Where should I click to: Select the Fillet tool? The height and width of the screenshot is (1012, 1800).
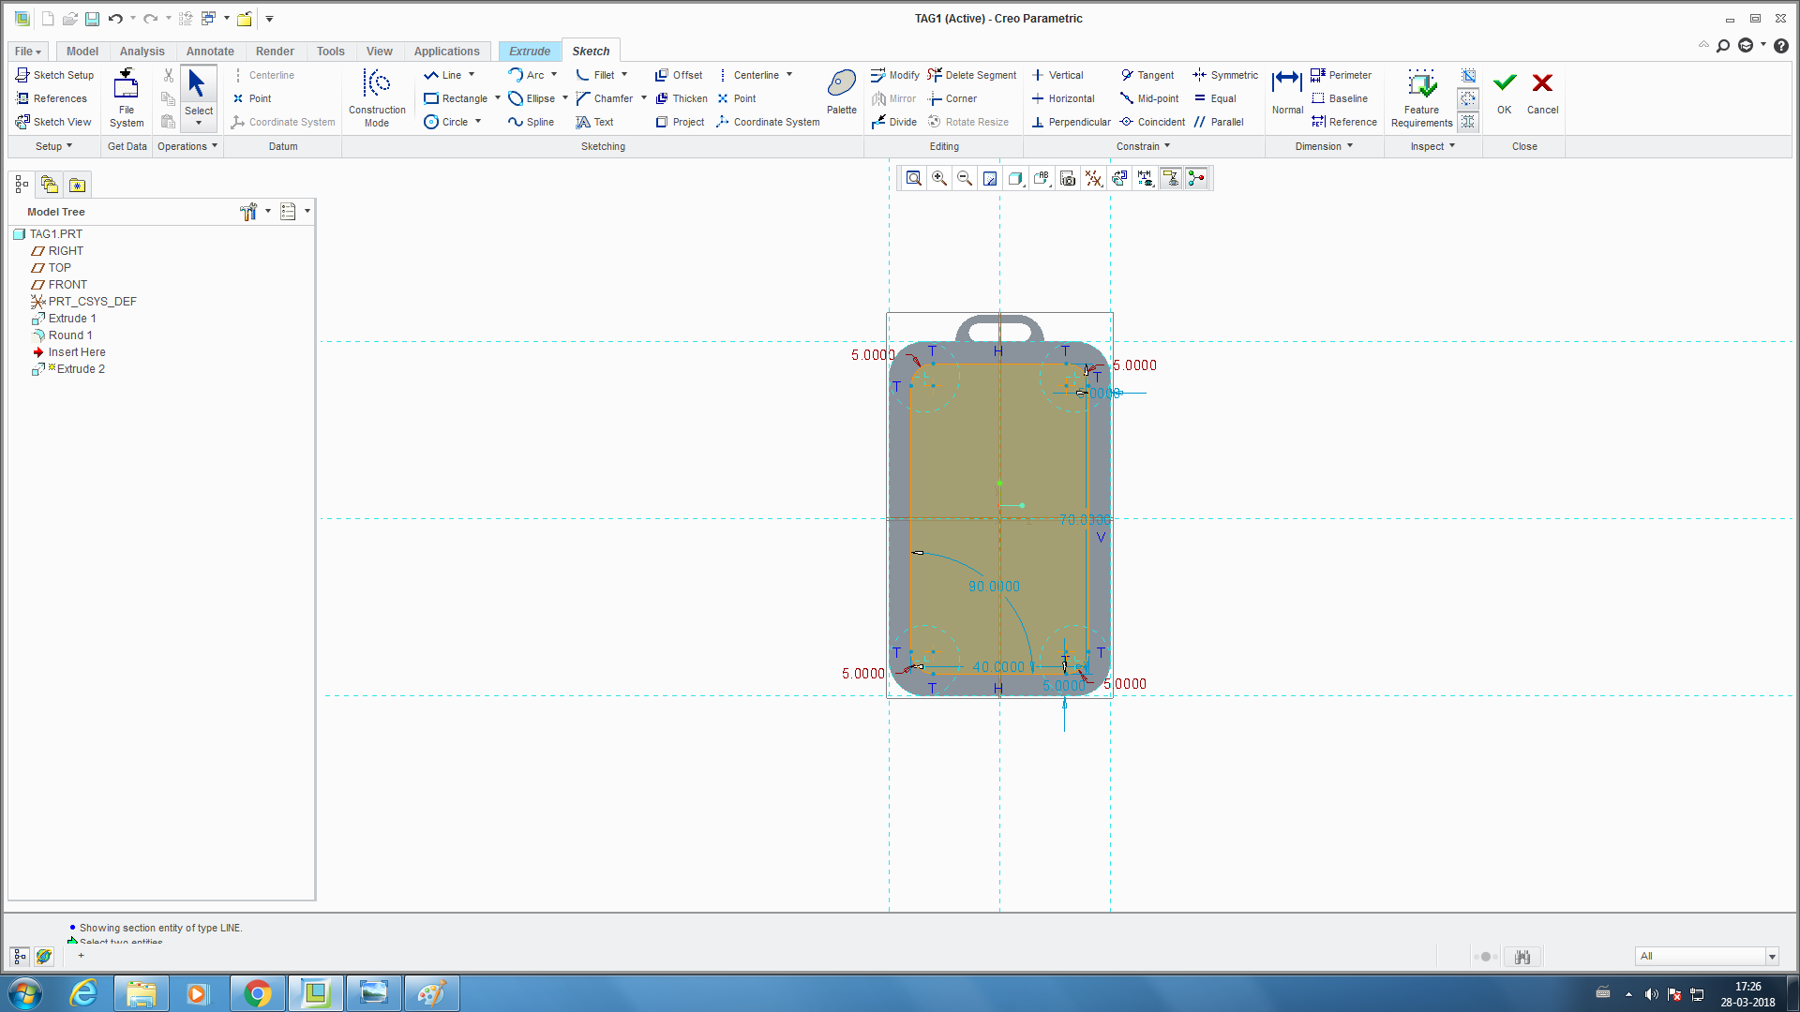(595, 75)
